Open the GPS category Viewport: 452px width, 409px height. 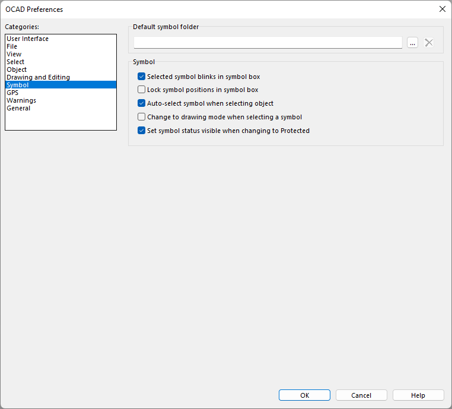pyautogui.click(x=61, y=93)
